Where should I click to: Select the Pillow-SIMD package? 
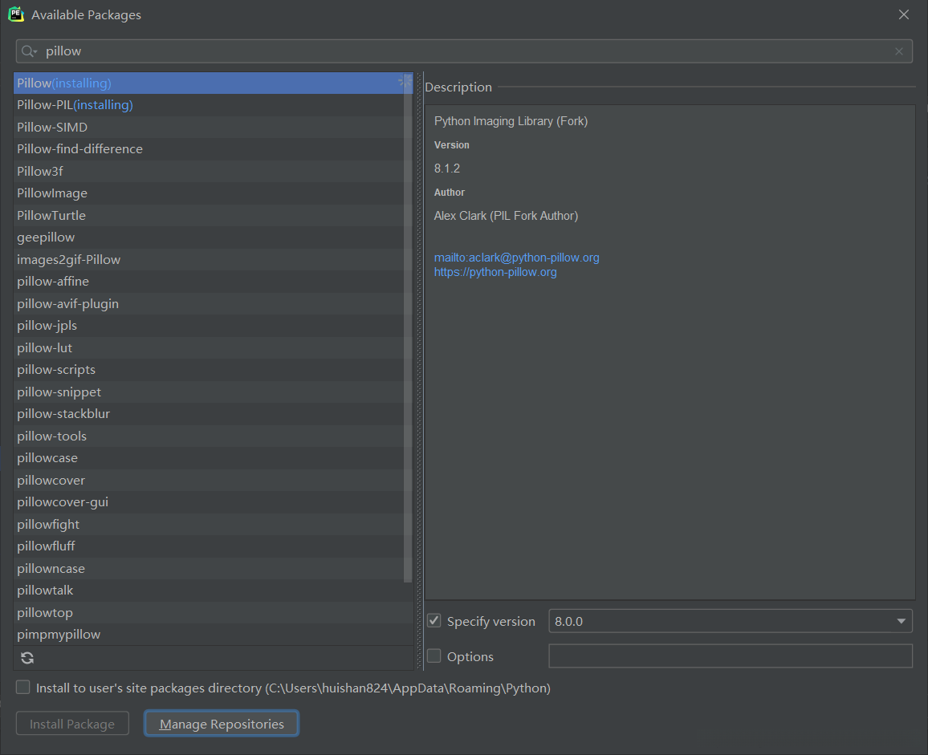point(213,128)
